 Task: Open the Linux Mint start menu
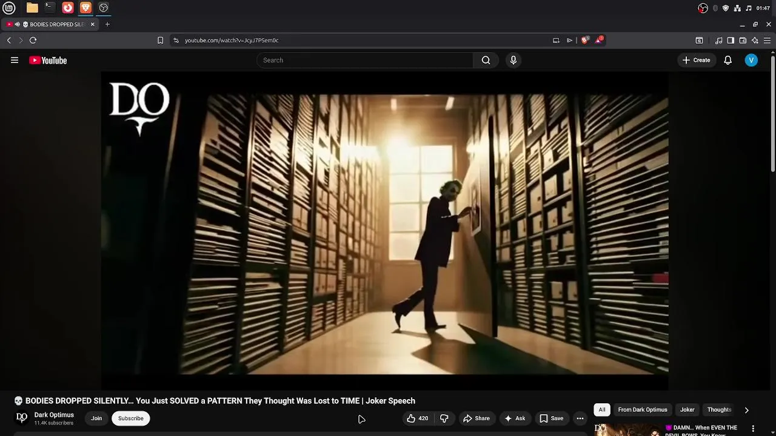pos(9,8)
